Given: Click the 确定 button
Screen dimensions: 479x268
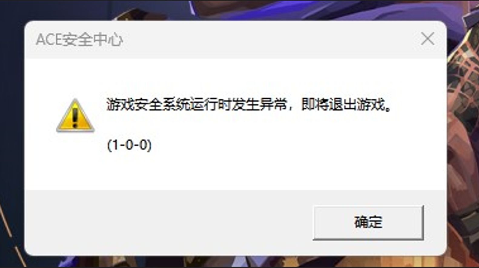Looking at the screenshot, I should (x=368, y=223).
